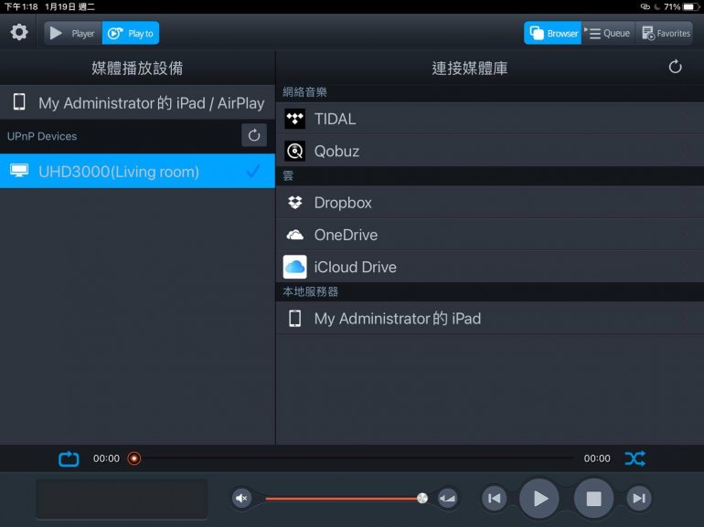Open the Favorites tab
Screen dimensions: 704x527
click(664, 33)
